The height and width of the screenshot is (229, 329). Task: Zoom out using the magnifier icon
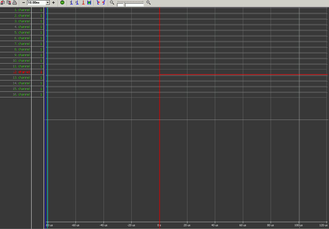coord(112,3)
